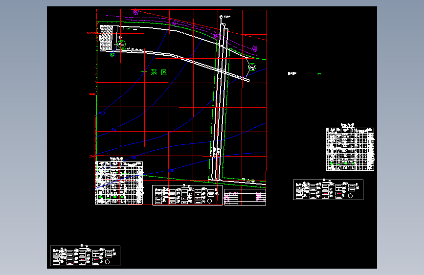Select the circle marker atop the vertical shaft
Screen dimensions: 424x275
[x=221, y=17]
